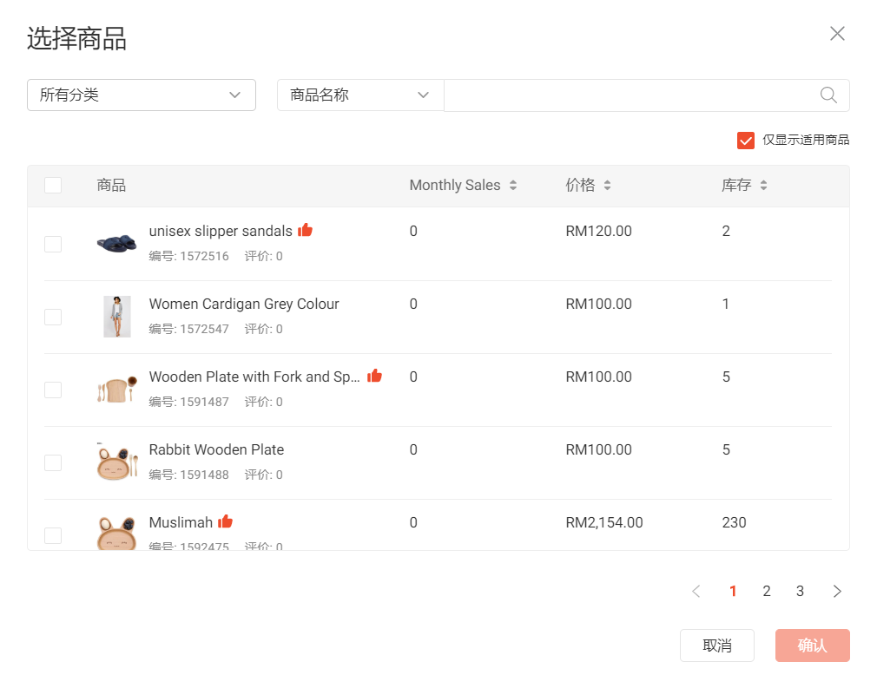Image resolution: width=877 pixels, height=688 pixels.
Task: Click the thumbs-up icon beside unisex slipper sandals
Action: tap(305, 229)
